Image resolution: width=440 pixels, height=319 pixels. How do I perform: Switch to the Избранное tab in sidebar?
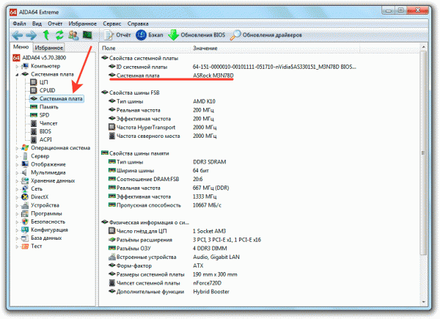click(49, 48)
